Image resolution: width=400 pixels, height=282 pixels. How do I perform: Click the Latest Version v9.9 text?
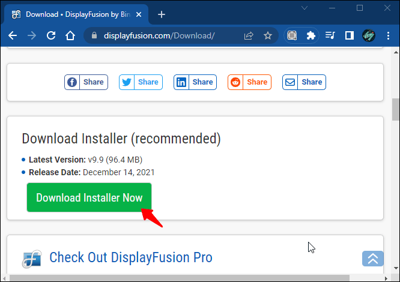(85, 160)
